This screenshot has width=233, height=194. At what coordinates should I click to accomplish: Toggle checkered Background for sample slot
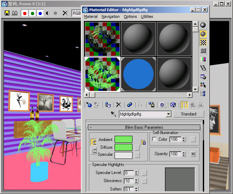[x=203, y=42]
